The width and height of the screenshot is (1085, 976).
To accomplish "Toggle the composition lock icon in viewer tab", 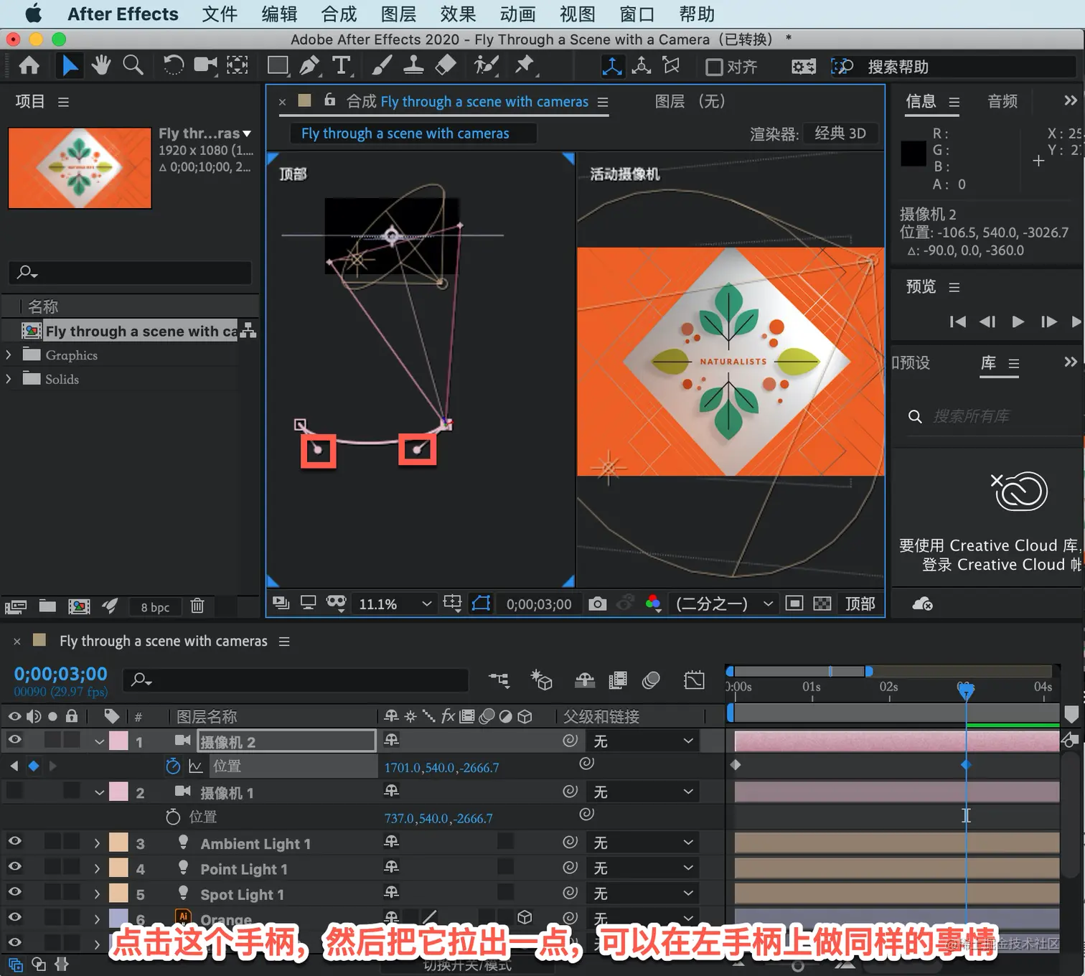I will click(329, 100).
